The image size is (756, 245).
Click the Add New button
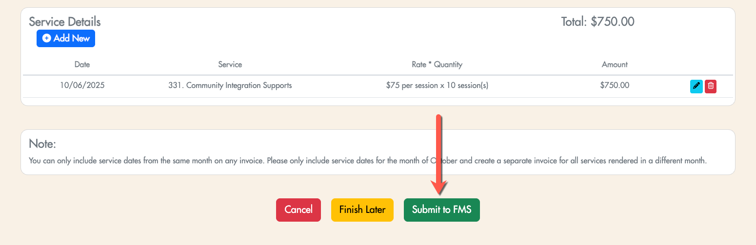66,38
